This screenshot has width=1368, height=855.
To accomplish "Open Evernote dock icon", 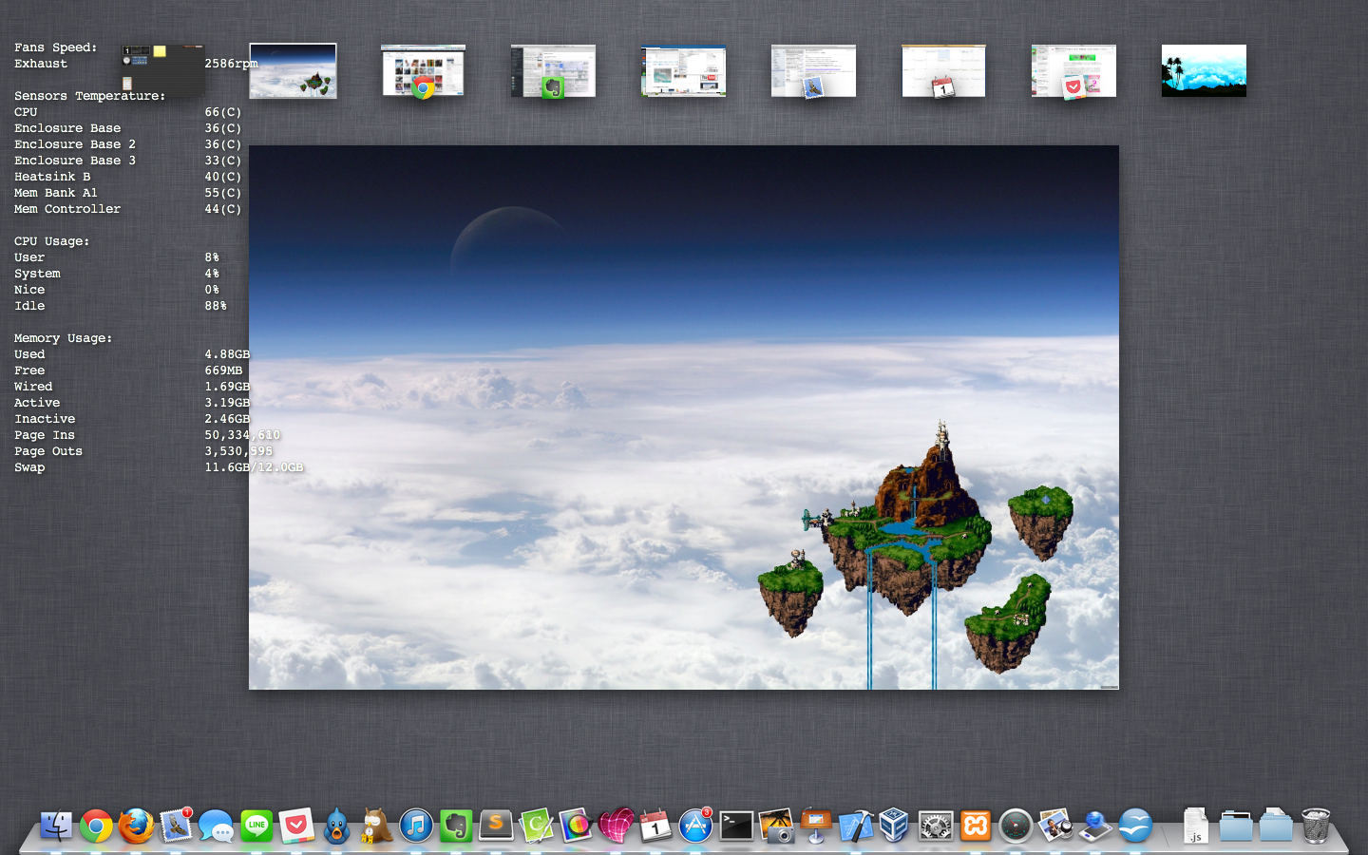I will pos(456,826).
